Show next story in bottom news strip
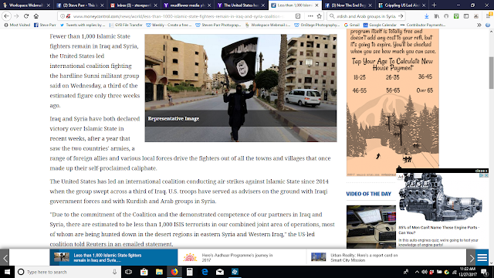 (472, 258)
